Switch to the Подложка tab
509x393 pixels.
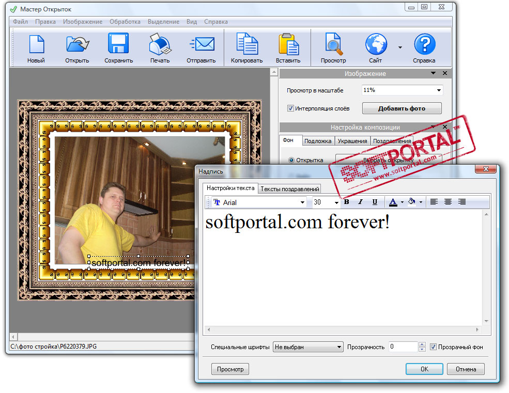pyautogui.click(x=318, y=141)
